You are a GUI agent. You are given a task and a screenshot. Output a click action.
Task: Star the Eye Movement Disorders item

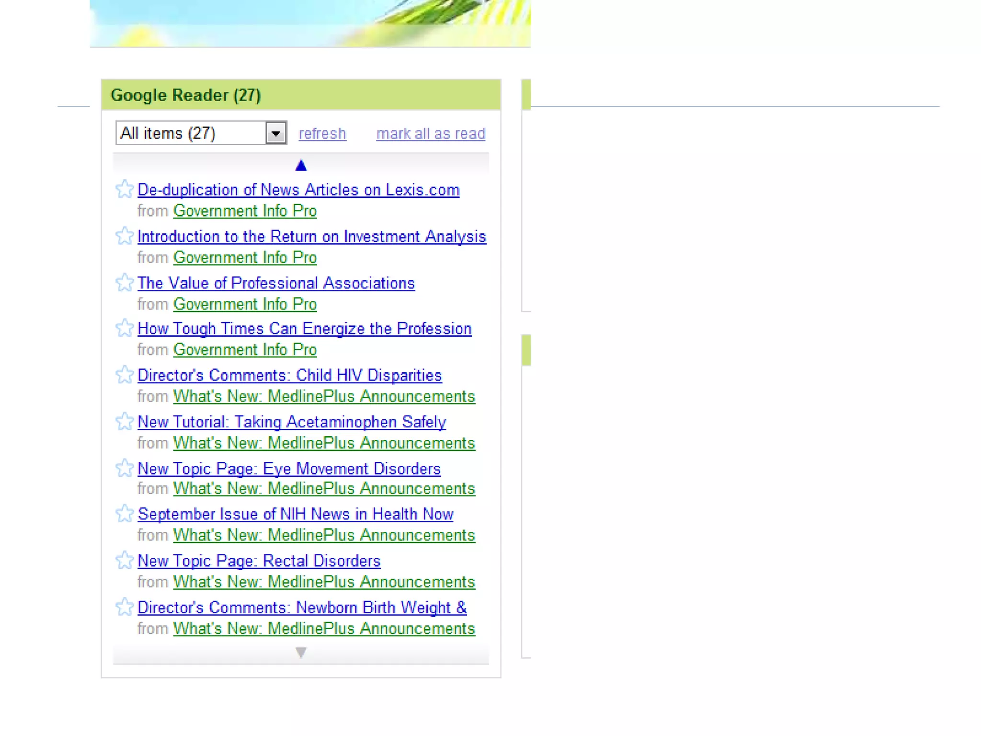coord(125,468)
